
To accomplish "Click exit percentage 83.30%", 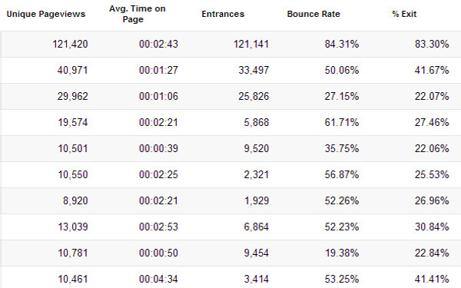I will tap(432, 44).
